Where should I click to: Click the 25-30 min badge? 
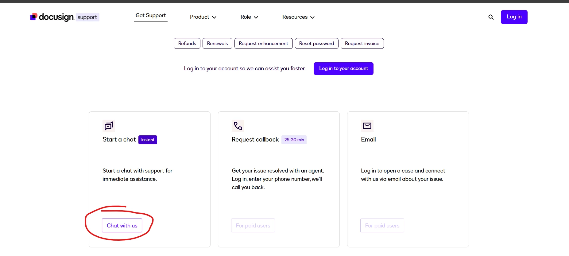coord(294,140)
